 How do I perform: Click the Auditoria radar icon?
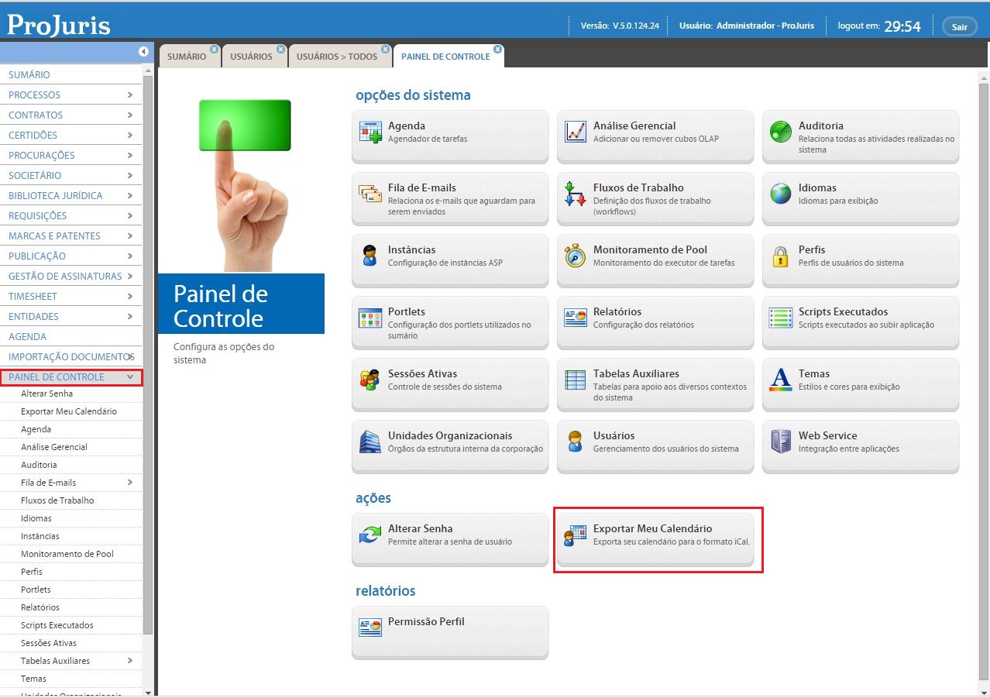[781, 132]
